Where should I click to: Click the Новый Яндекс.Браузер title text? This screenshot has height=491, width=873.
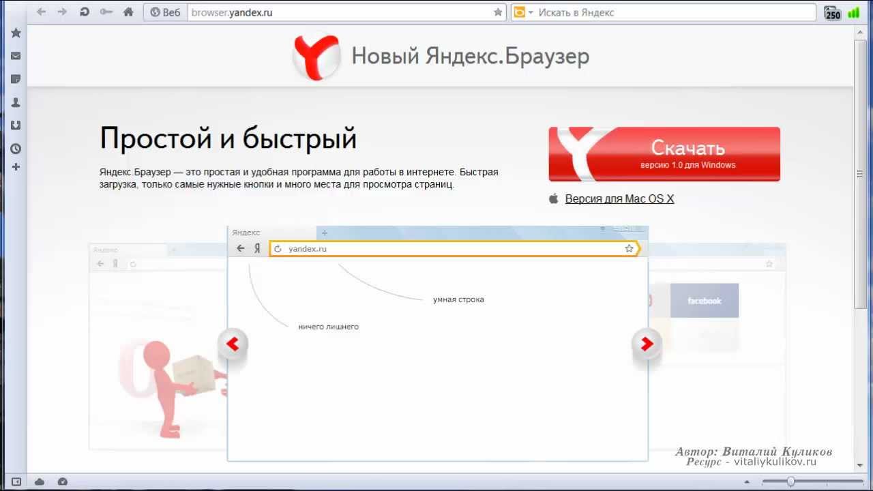470,57
